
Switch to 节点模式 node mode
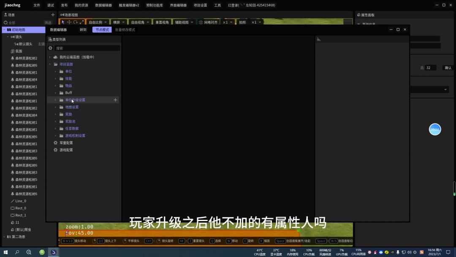[102, 30]
